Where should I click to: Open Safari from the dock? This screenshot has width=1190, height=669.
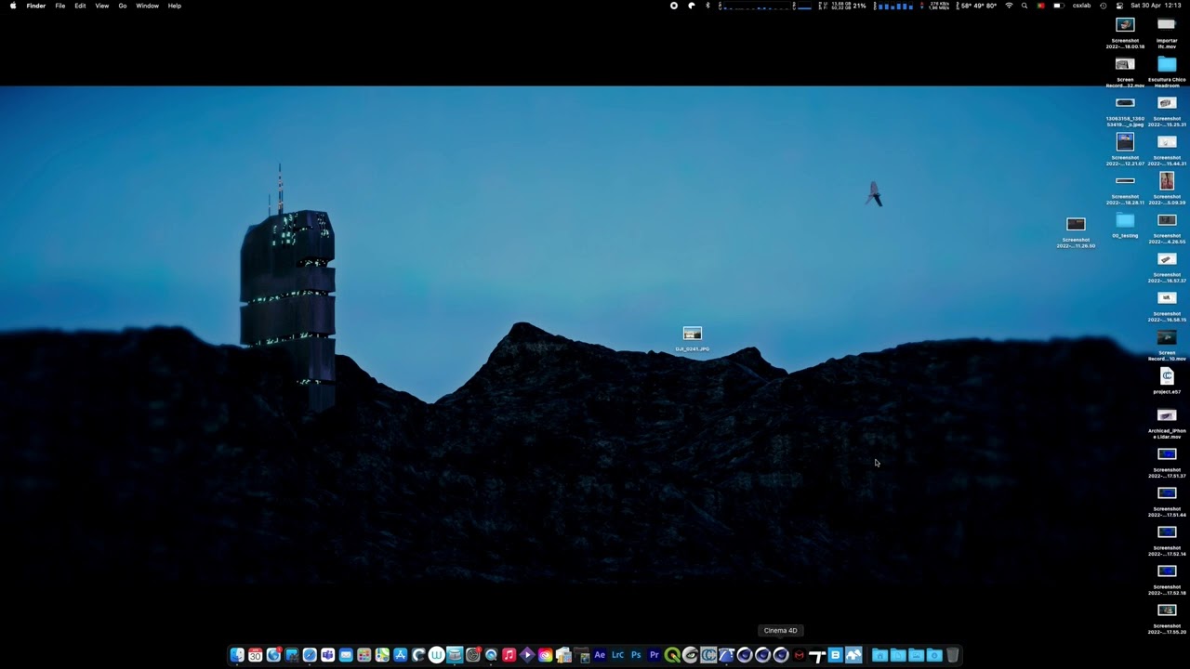click(310, 655)
